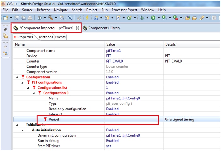Close the Component Inspector pitTimer1 tab

click(78, 28)
